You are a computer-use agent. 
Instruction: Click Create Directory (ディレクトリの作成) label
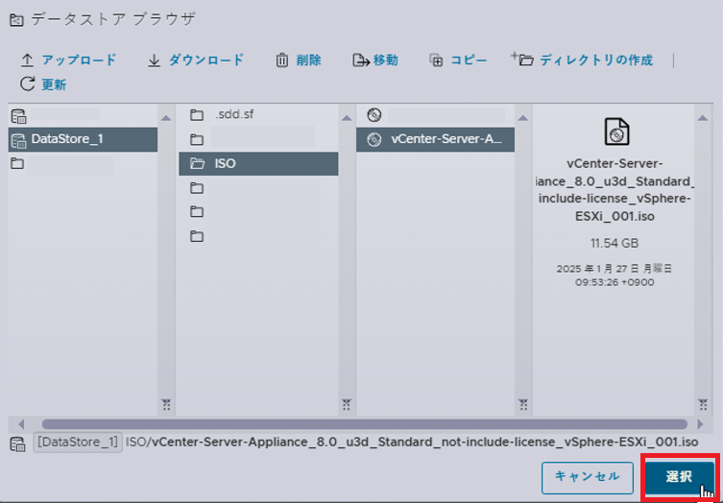pyautogui.click(x=596, y=60)
